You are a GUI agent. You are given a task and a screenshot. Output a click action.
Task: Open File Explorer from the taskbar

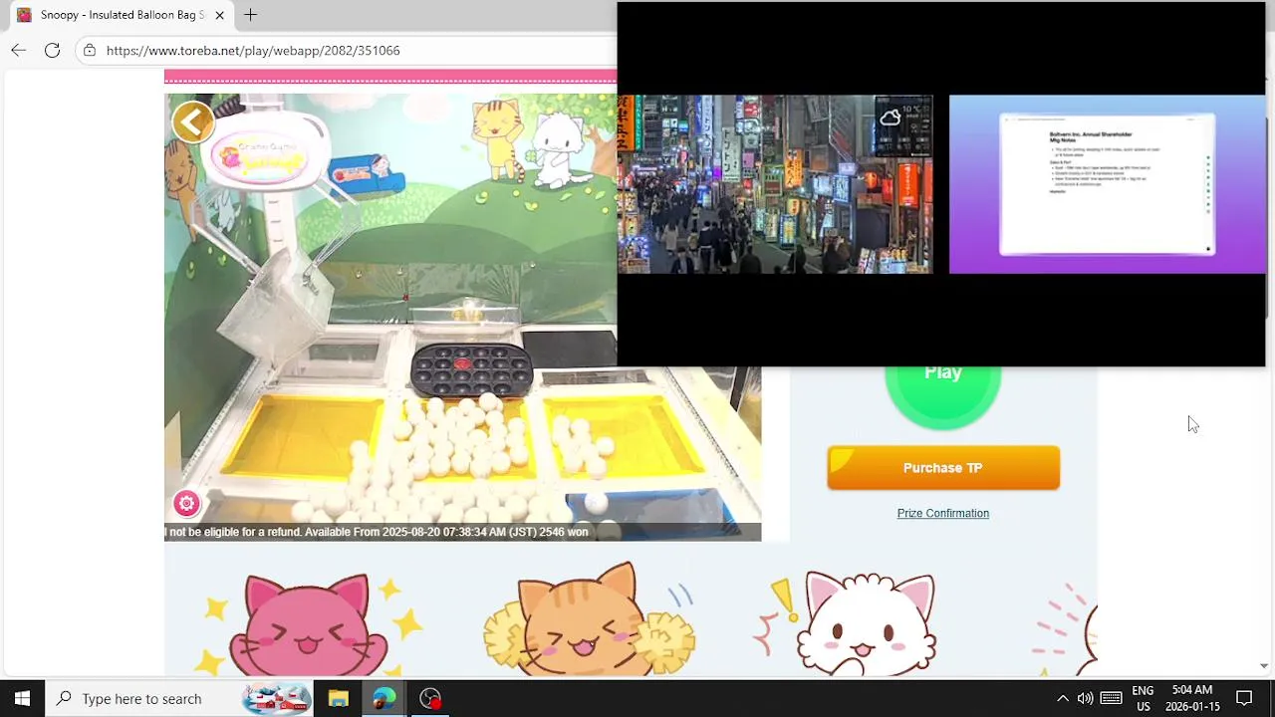(x=339, y=698)
